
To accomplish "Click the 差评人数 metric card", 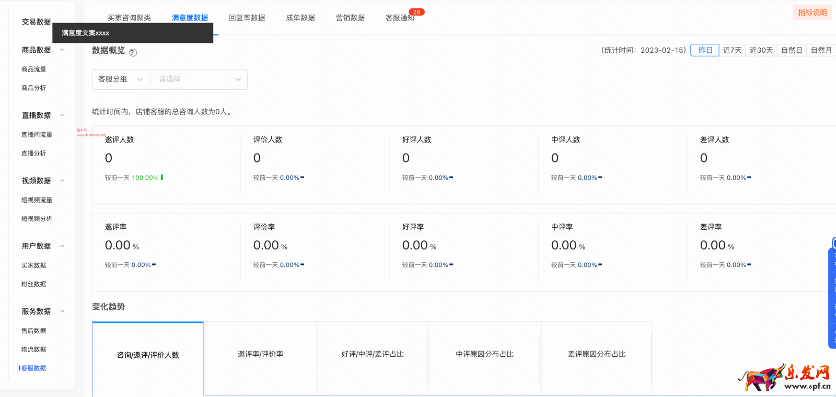I will click(x=761, y=165).
